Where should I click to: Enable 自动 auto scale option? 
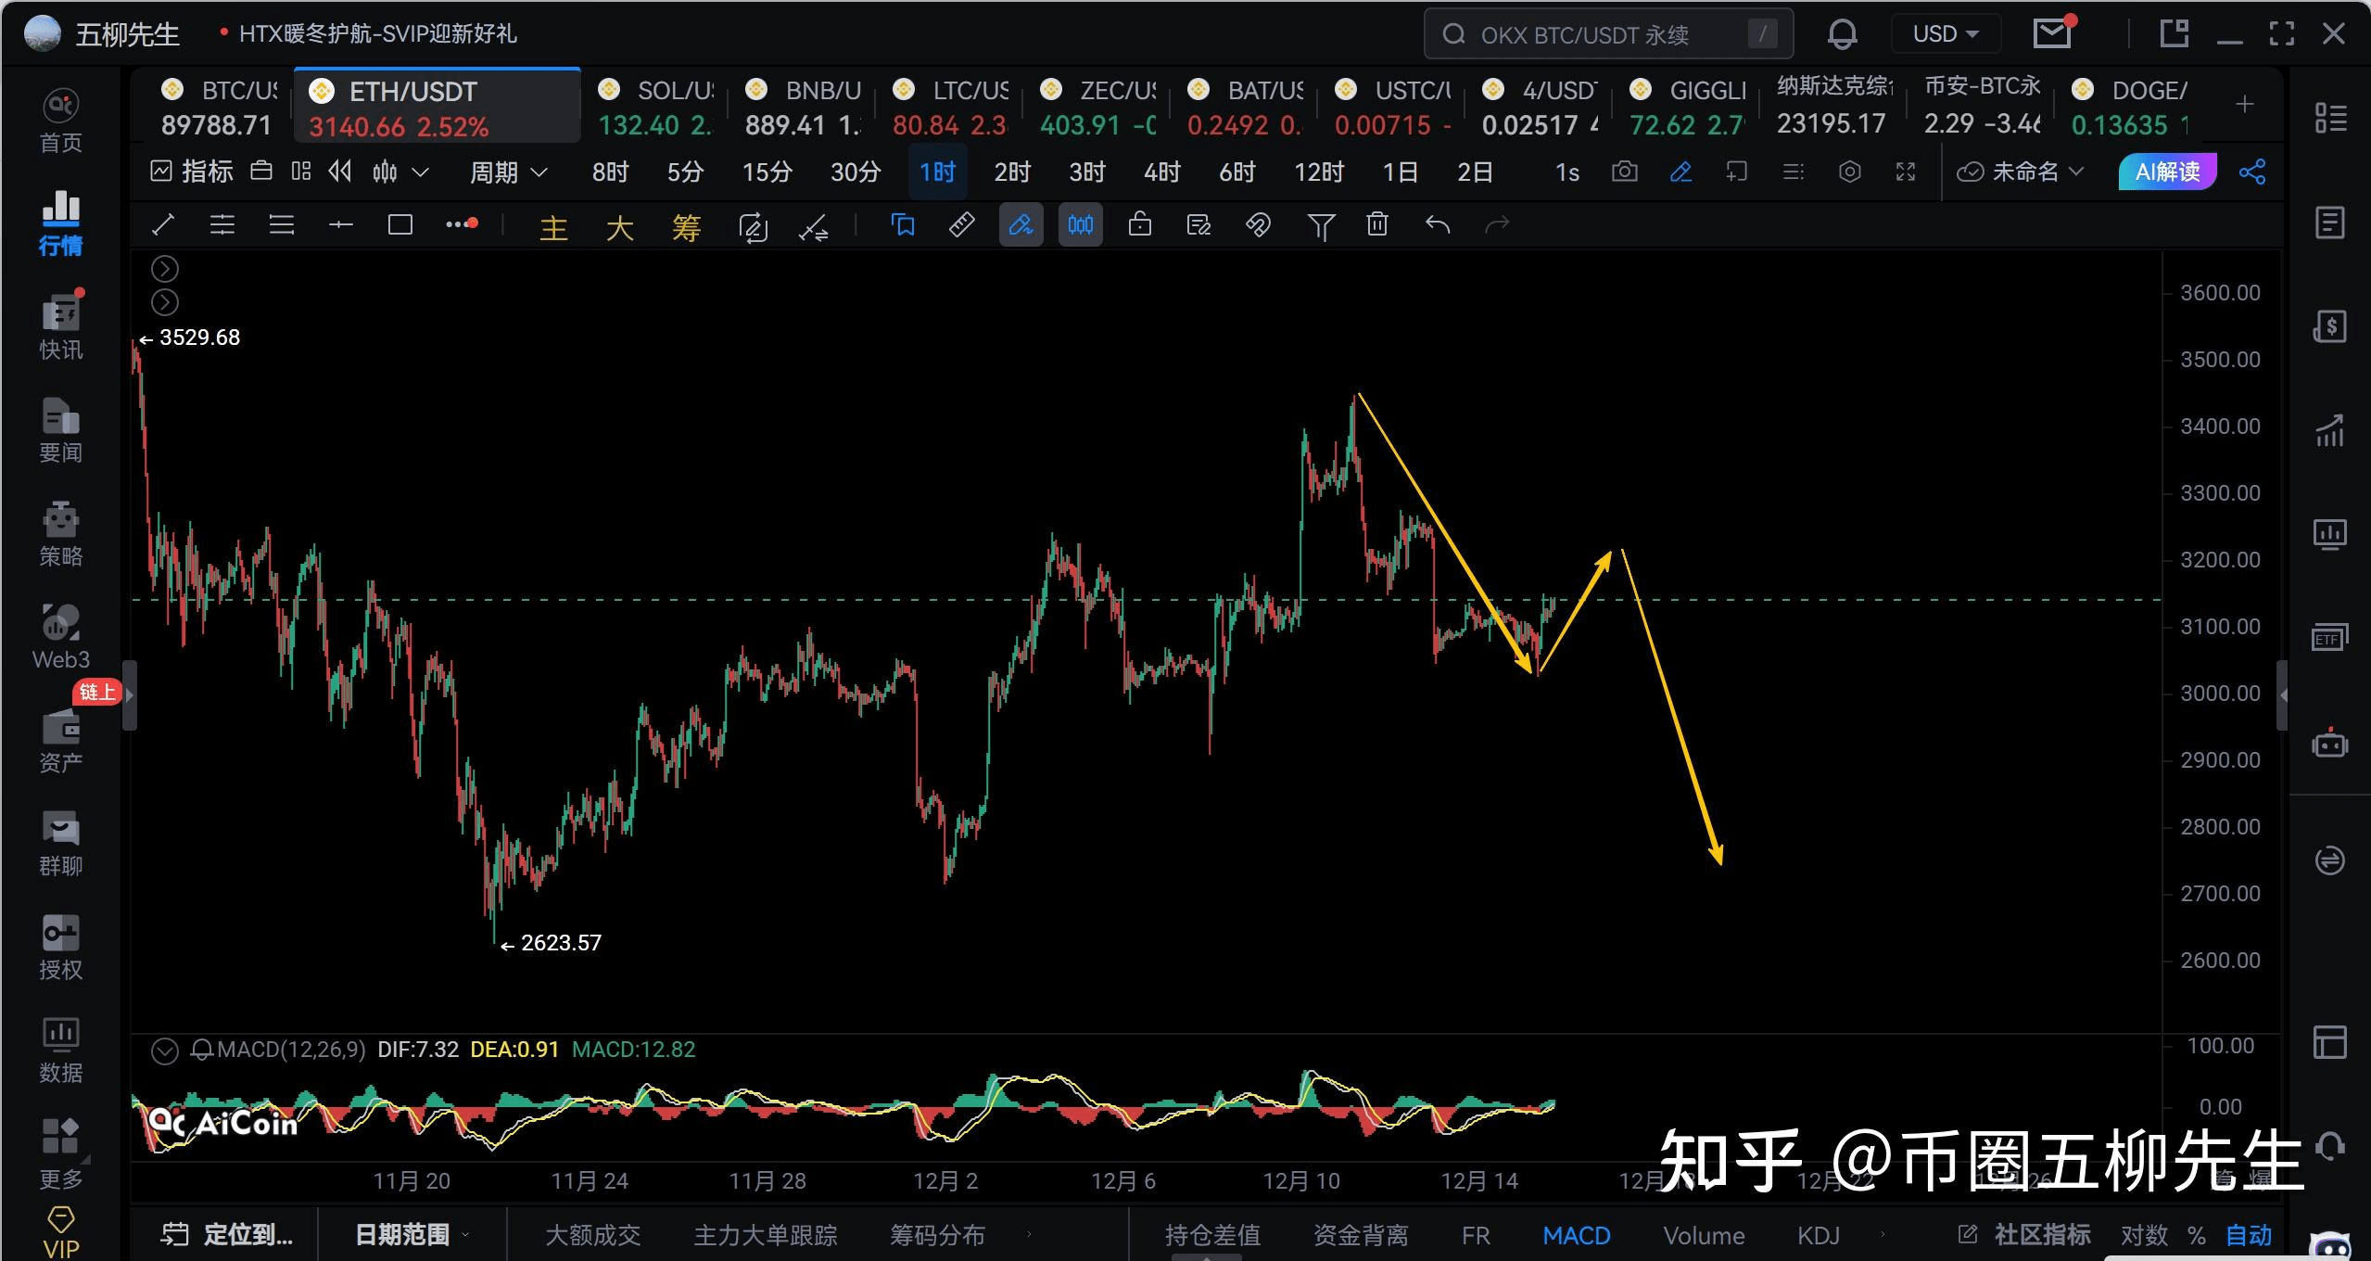(x=2249, y=1235)
